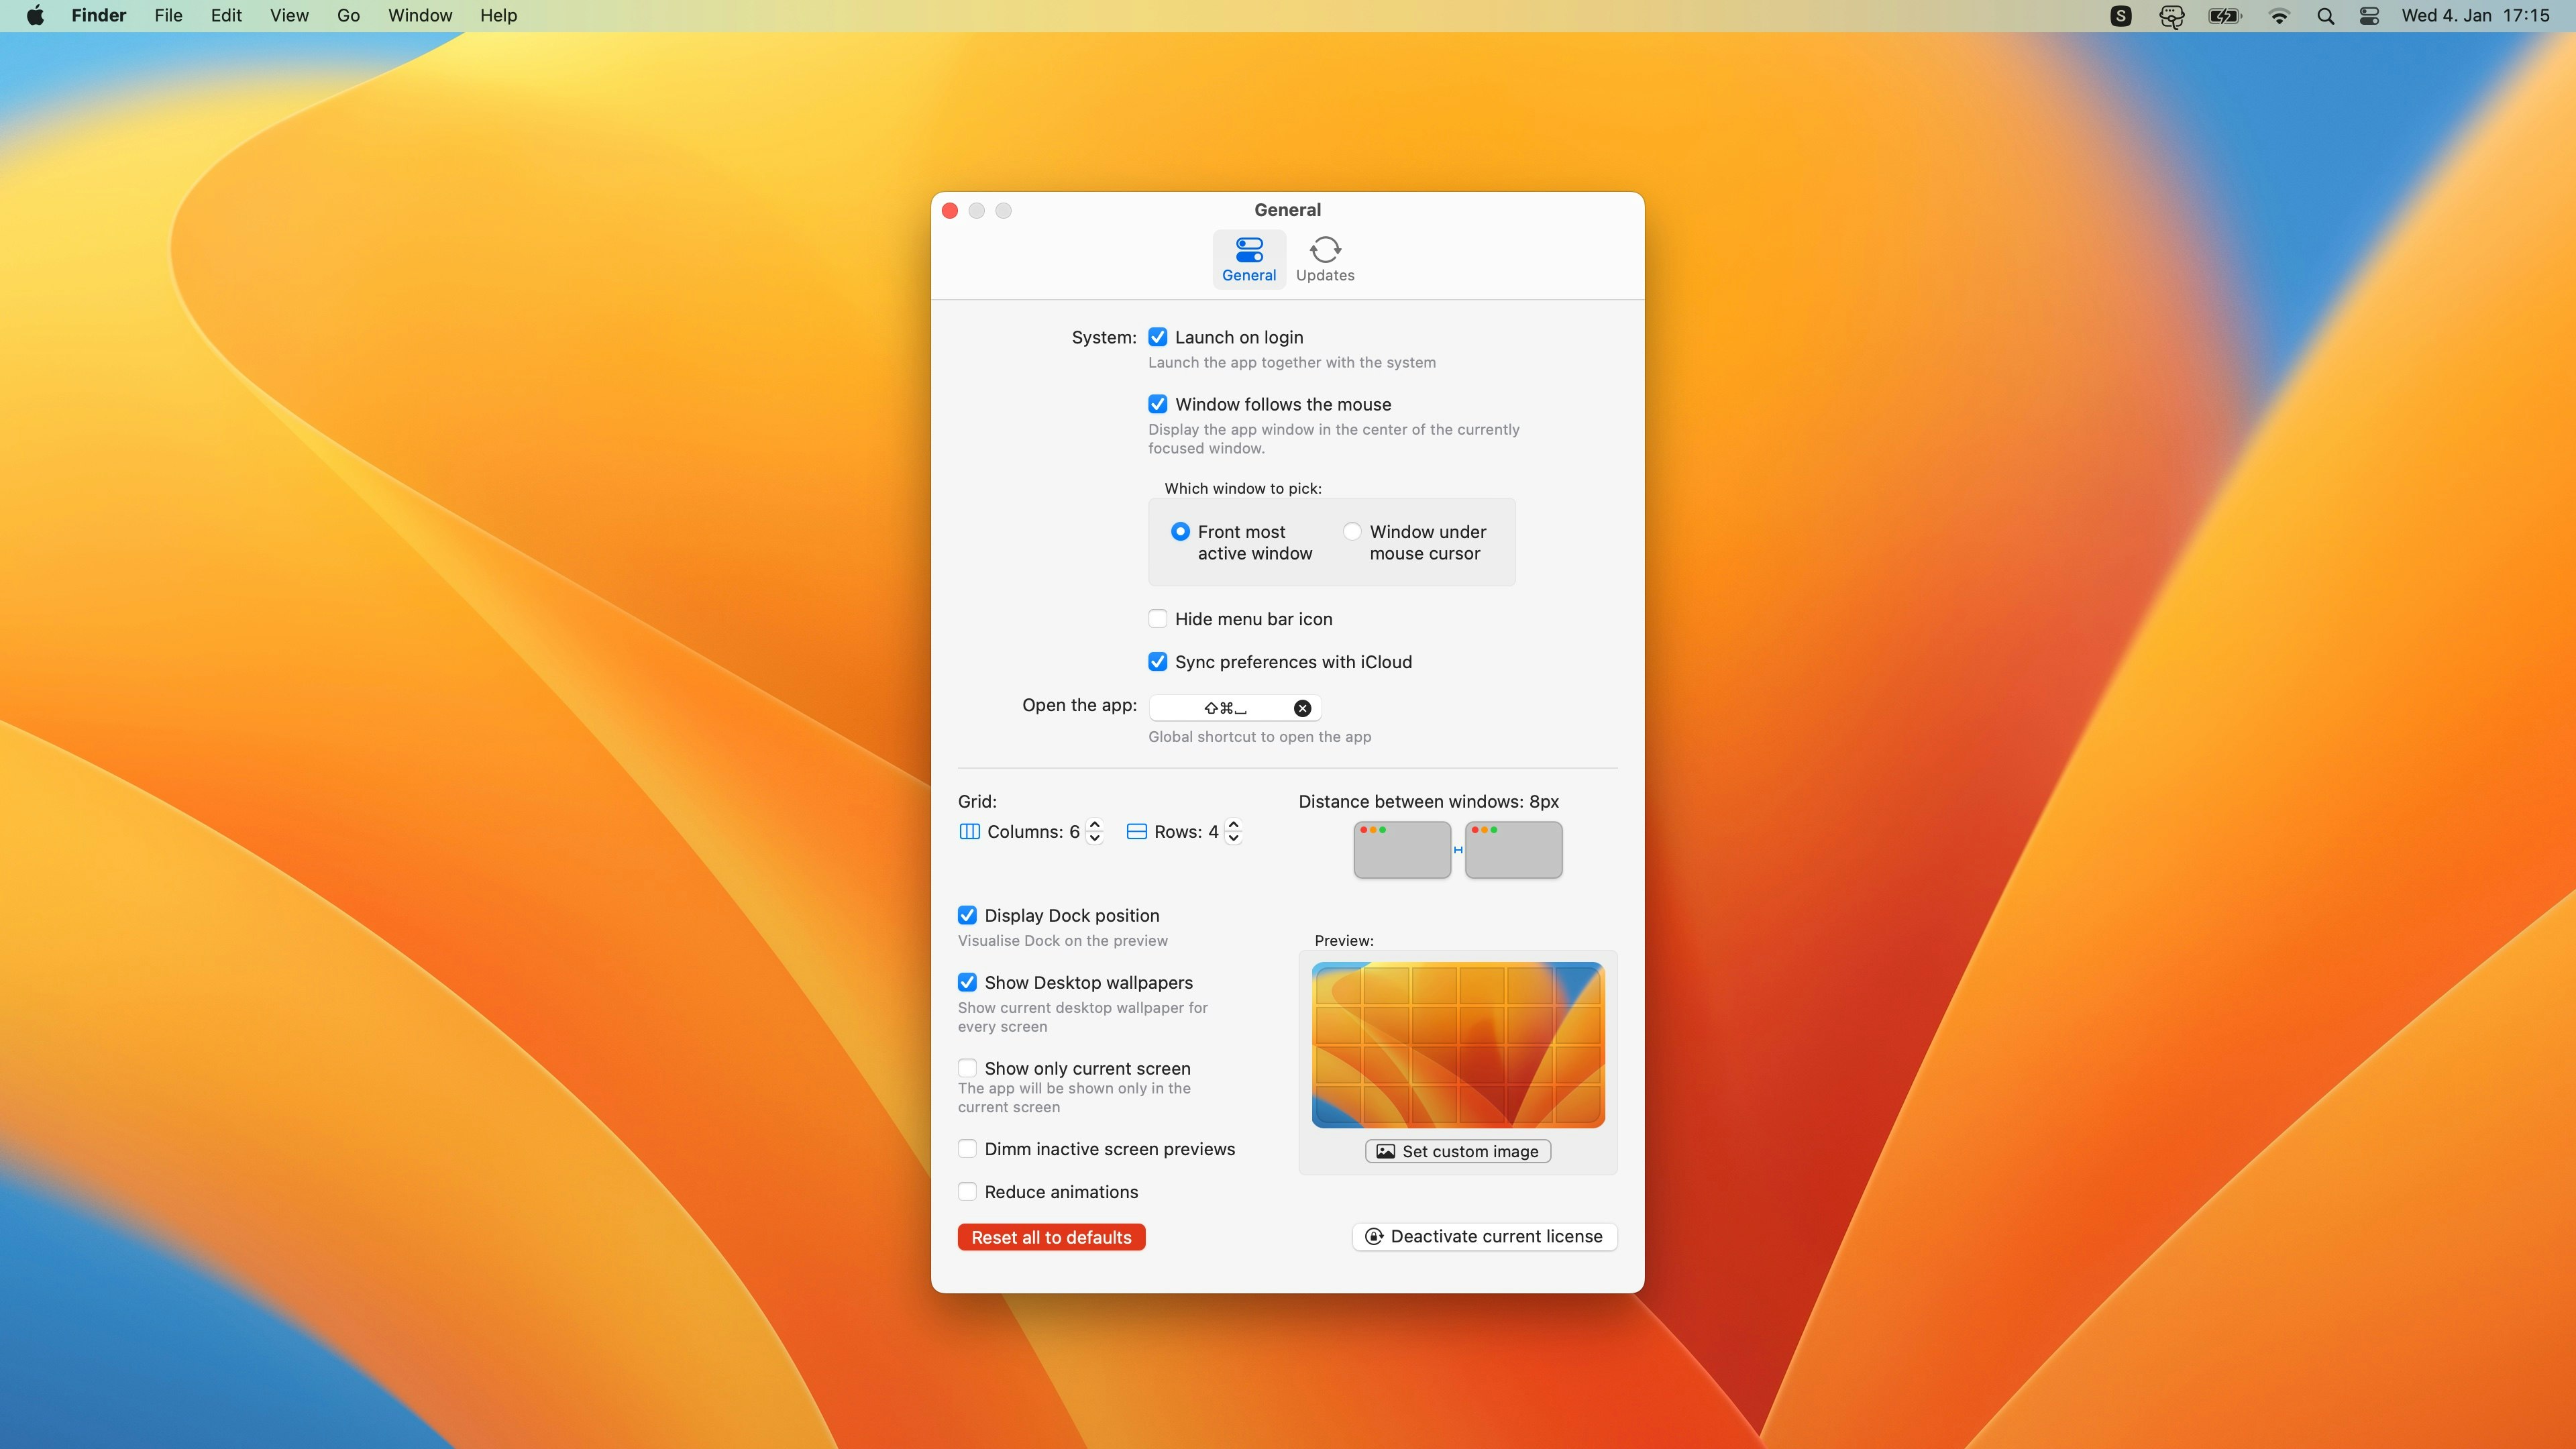Viewport: 2576px width, 1449px height.
Task: Enable Hide menu bar icon checkbox
Action: tap(1157, 619)
